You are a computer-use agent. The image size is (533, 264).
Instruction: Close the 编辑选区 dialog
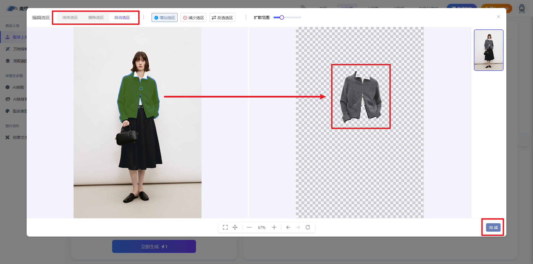pyautogui.click(x=498, y=17)
